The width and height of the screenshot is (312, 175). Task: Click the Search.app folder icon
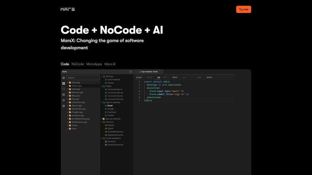70,105
